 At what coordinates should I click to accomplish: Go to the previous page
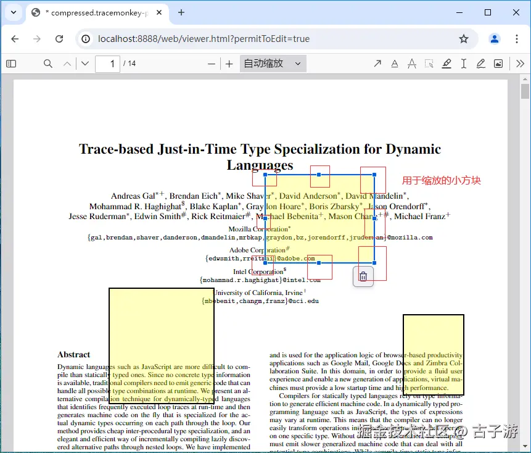click(67, 64)
